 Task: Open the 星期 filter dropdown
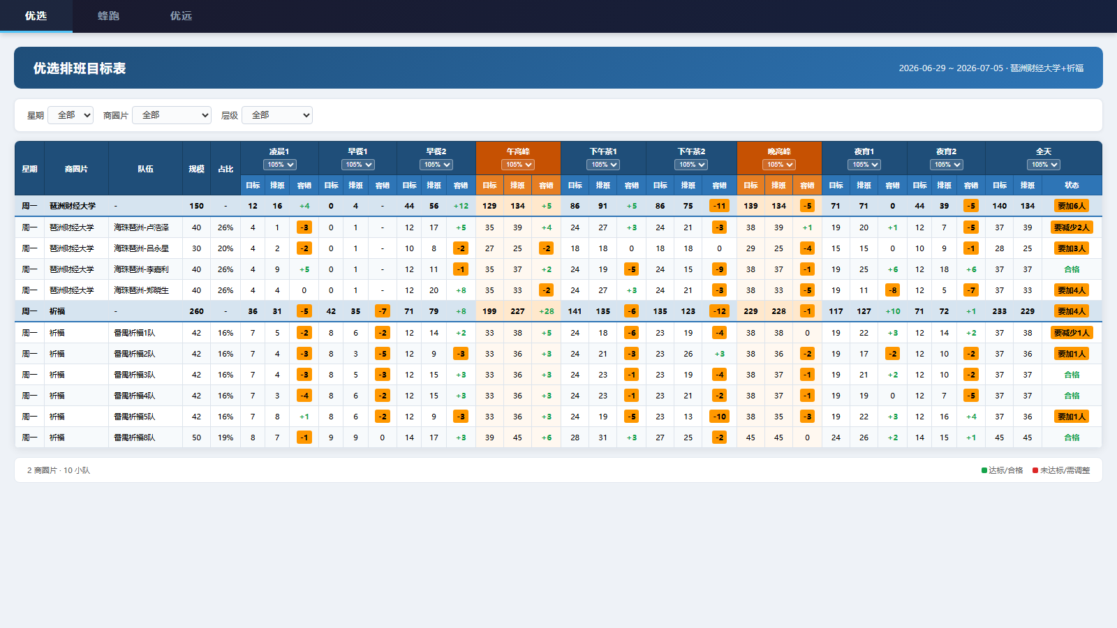[71, 115]
